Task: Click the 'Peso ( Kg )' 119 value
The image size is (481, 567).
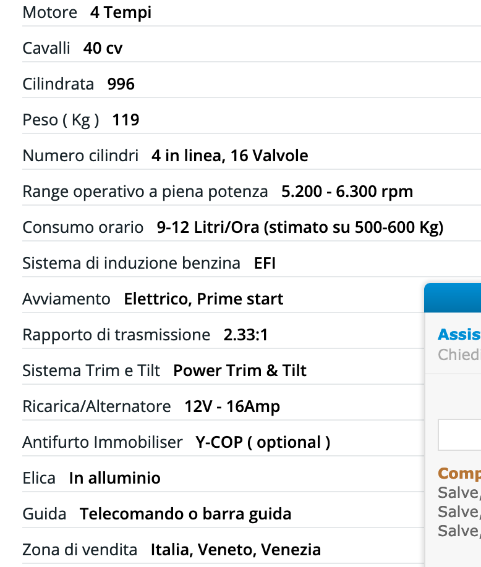Action: pos(126,120)
